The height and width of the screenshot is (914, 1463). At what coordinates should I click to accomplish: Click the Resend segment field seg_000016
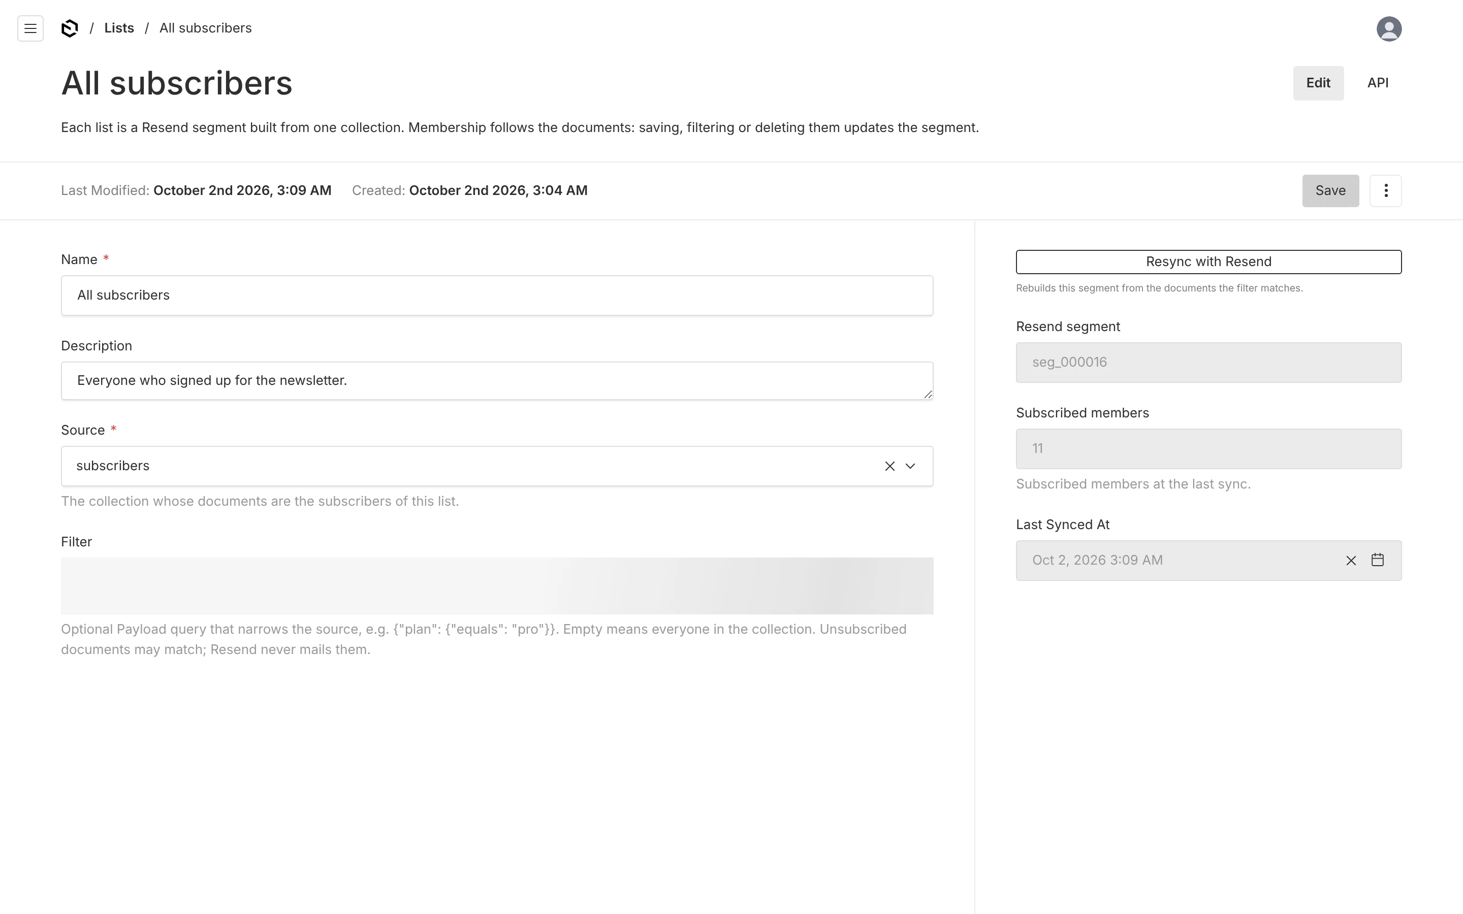1208,363
